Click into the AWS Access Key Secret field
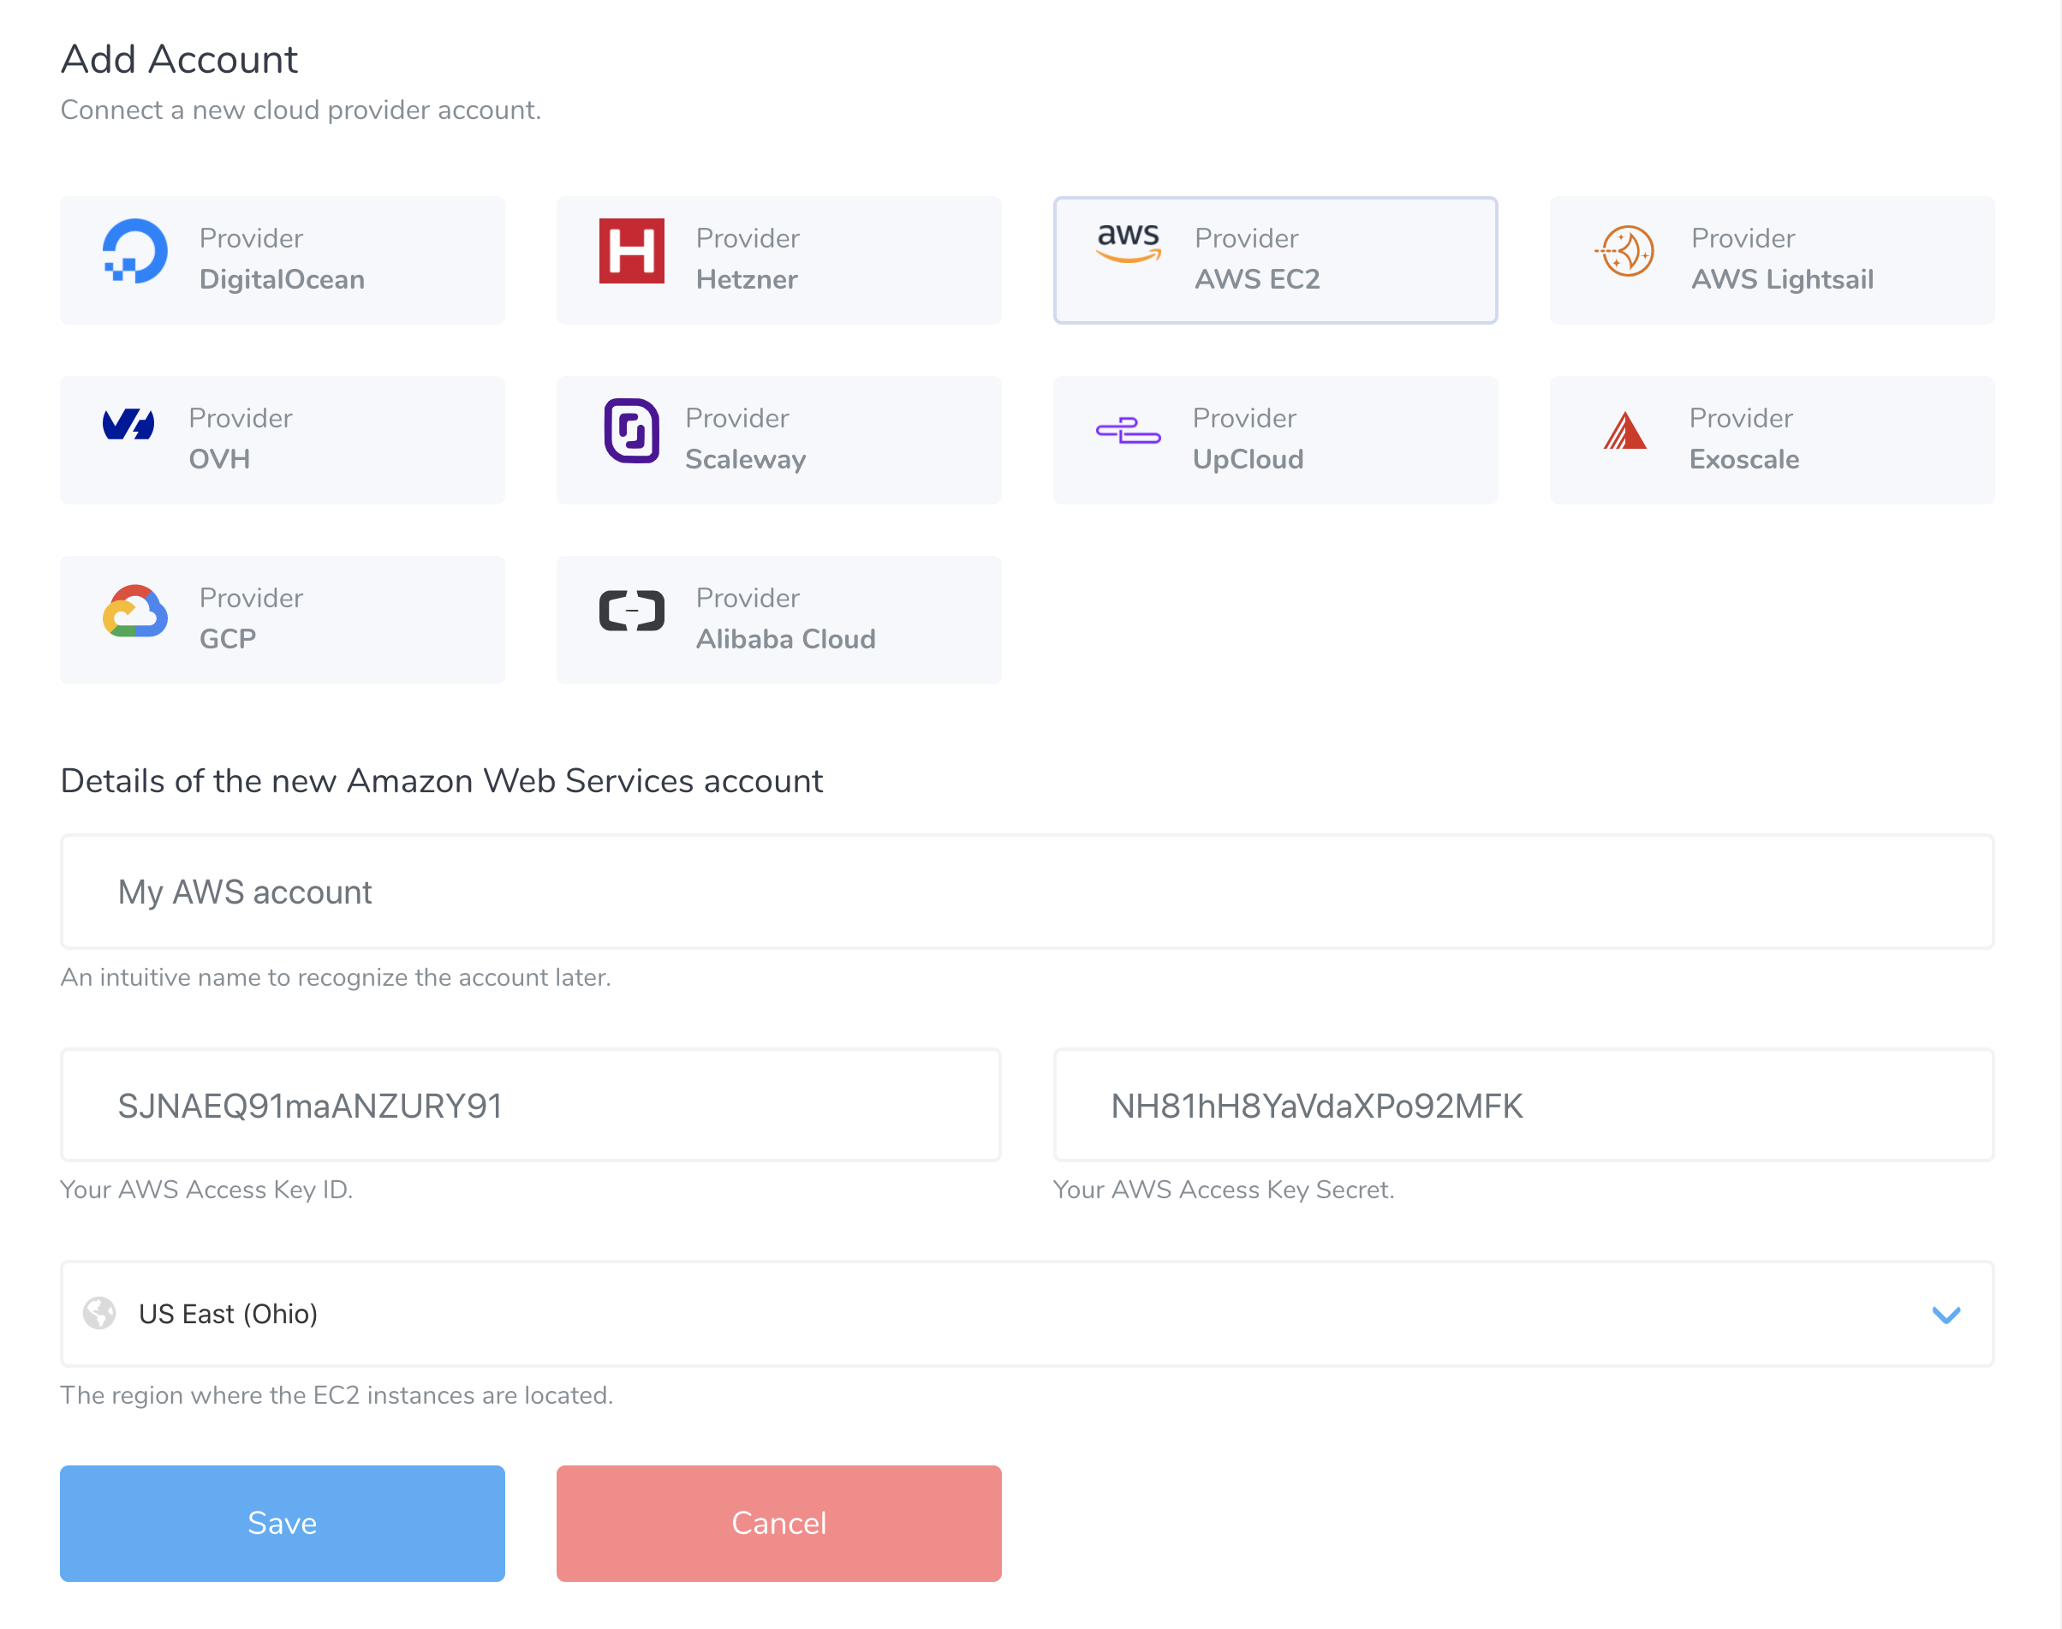 [x=1524, y=1106]
